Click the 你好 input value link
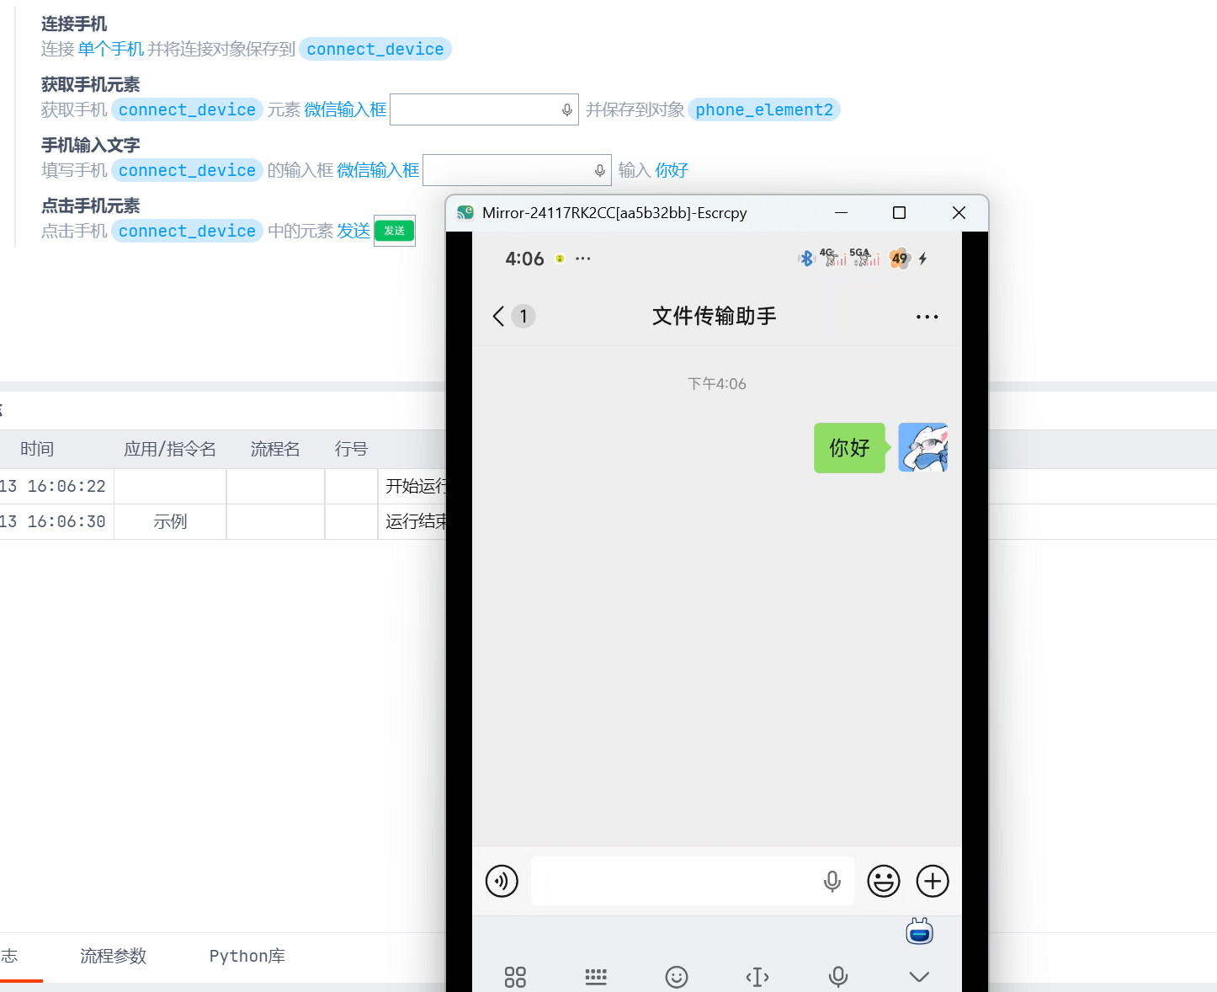The height and width of the screenshot is (992, 1217). click(672, 170)
